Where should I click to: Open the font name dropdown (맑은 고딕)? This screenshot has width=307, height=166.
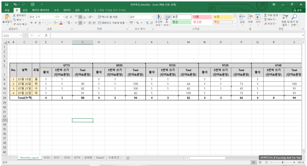pyautogui.click(x=55, y=17)
